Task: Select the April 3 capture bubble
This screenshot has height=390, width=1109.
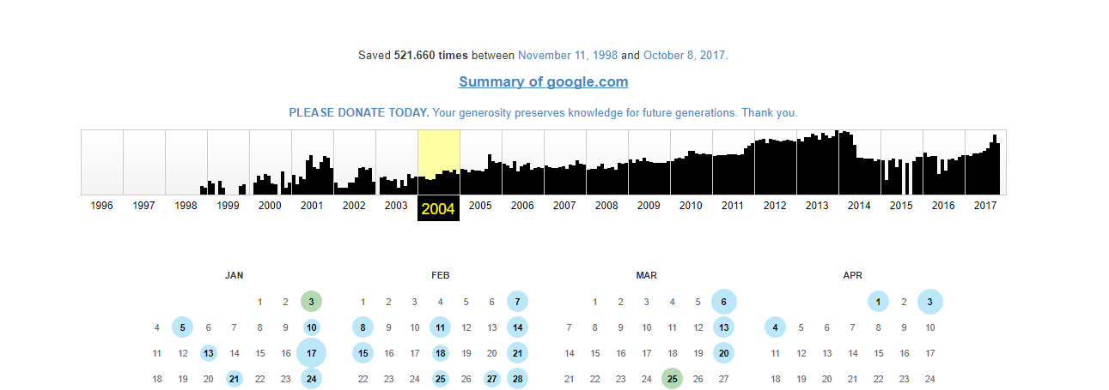Action: 929,302
